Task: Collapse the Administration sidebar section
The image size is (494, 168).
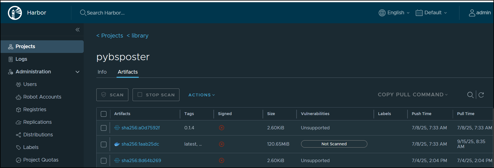Action: point(78,72)
